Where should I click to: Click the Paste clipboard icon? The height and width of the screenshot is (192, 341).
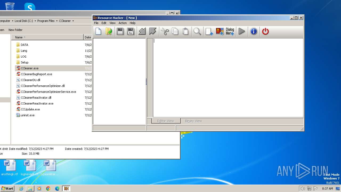185,31
